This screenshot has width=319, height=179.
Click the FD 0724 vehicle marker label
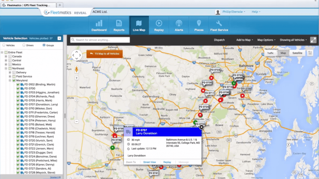point(204,107)
